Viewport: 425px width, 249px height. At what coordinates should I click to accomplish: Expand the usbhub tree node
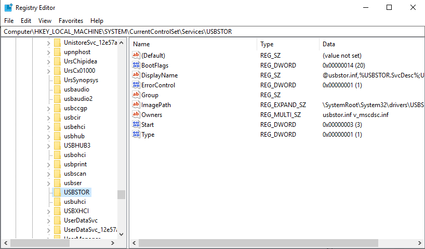[x=49, y=136]
